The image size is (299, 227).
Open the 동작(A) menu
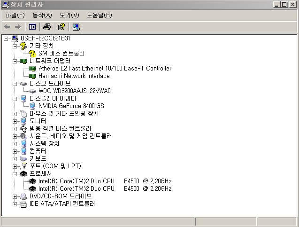[x=42, y=15]
